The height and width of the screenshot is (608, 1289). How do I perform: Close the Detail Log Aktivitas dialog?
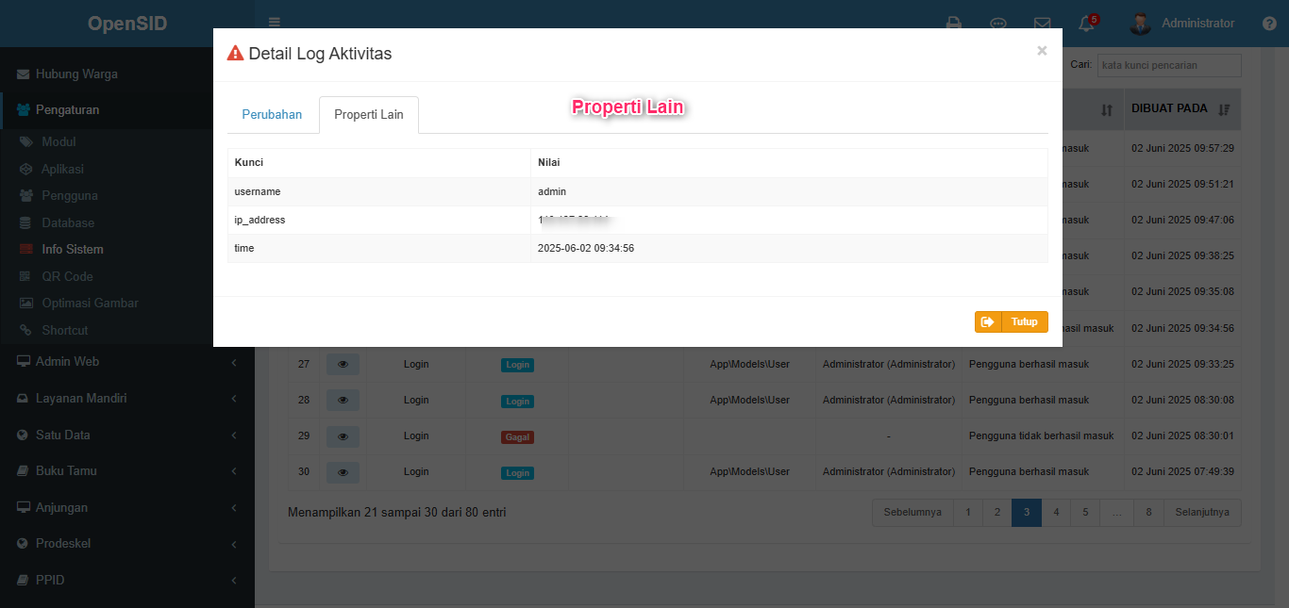pyautogui.click(x=1042, y=51)
